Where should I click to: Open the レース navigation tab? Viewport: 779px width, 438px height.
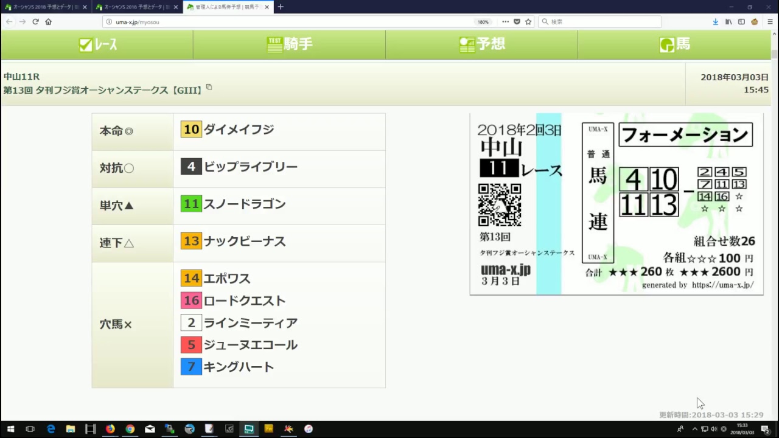97,44
